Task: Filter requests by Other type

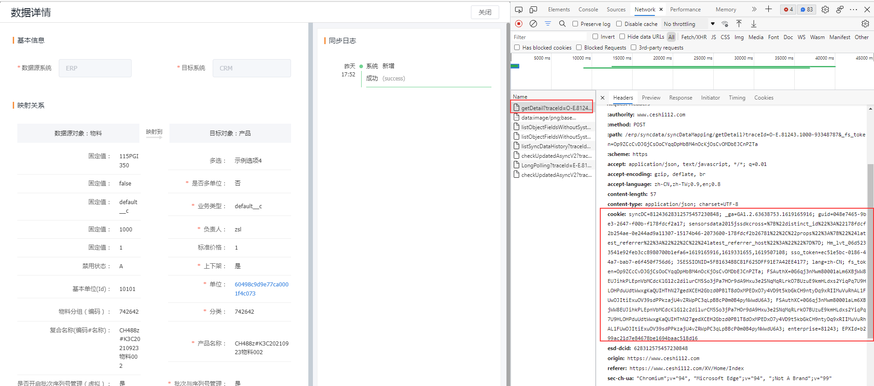Action: coord(861,37)
